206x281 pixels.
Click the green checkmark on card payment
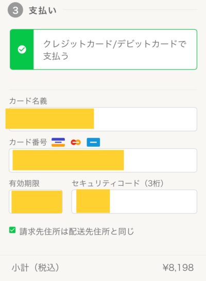pyautogui.click(x=22, y=49)
